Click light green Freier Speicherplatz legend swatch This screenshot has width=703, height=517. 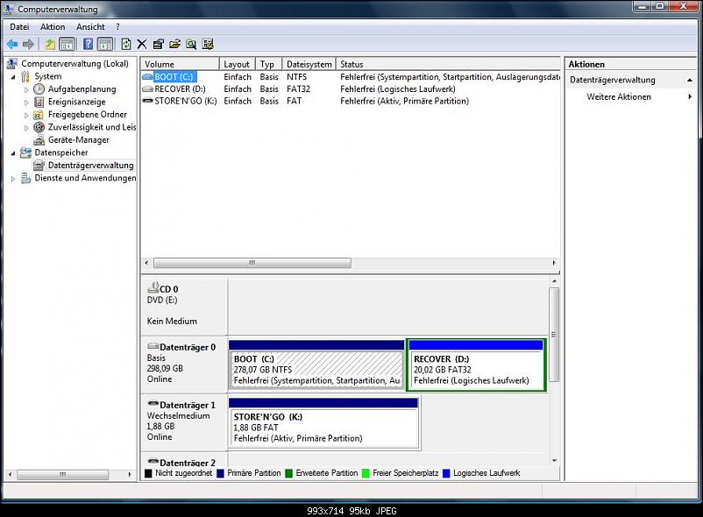pyautogui.click(x=366, y=473)
